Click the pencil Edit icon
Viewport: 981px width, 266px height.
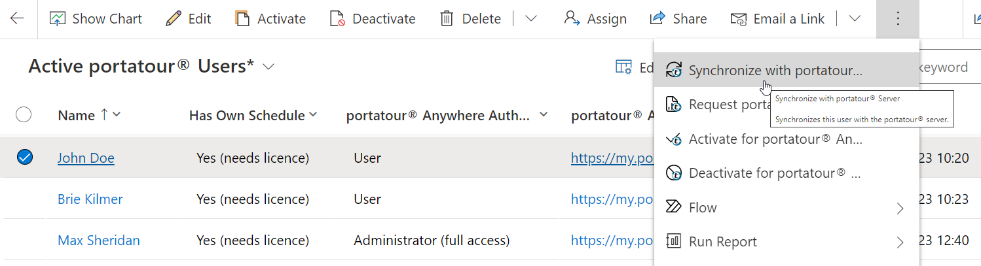point(174,19)
